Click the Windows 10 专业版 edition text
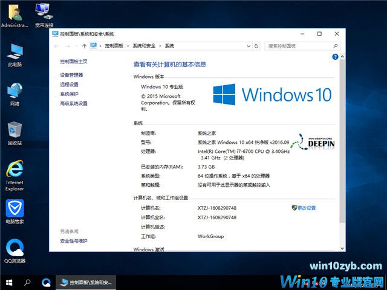Viewport: 387px width, 290px height. [162, 87]
